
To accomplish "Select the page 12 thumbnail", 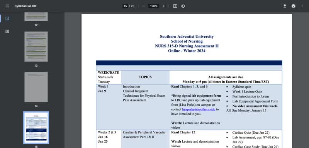I will (x=36, y=17).
